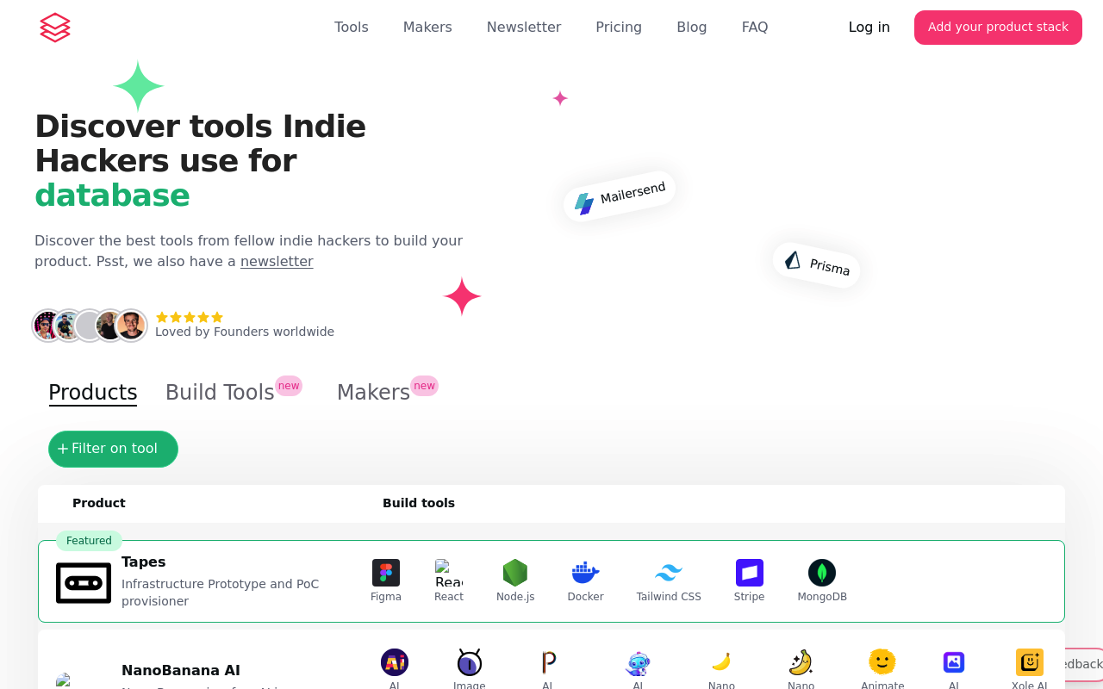The width and height of the screenshot is (1103, 689).
Task: Select the blue picture-frame AI icon
Action: tap(954, 662)
